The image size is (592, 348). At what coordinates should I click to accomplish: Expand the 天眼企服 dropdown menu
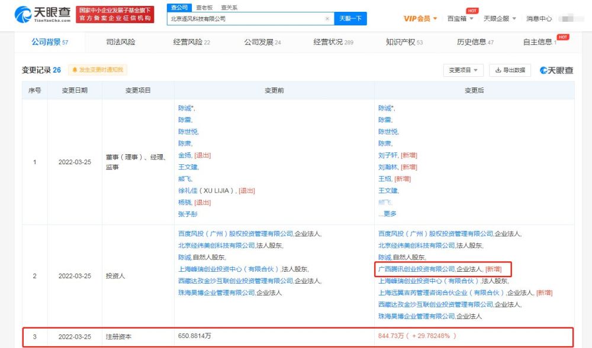tap(500, 18)
